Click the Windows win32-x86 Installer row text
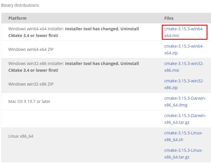 (x=74, y=67)
